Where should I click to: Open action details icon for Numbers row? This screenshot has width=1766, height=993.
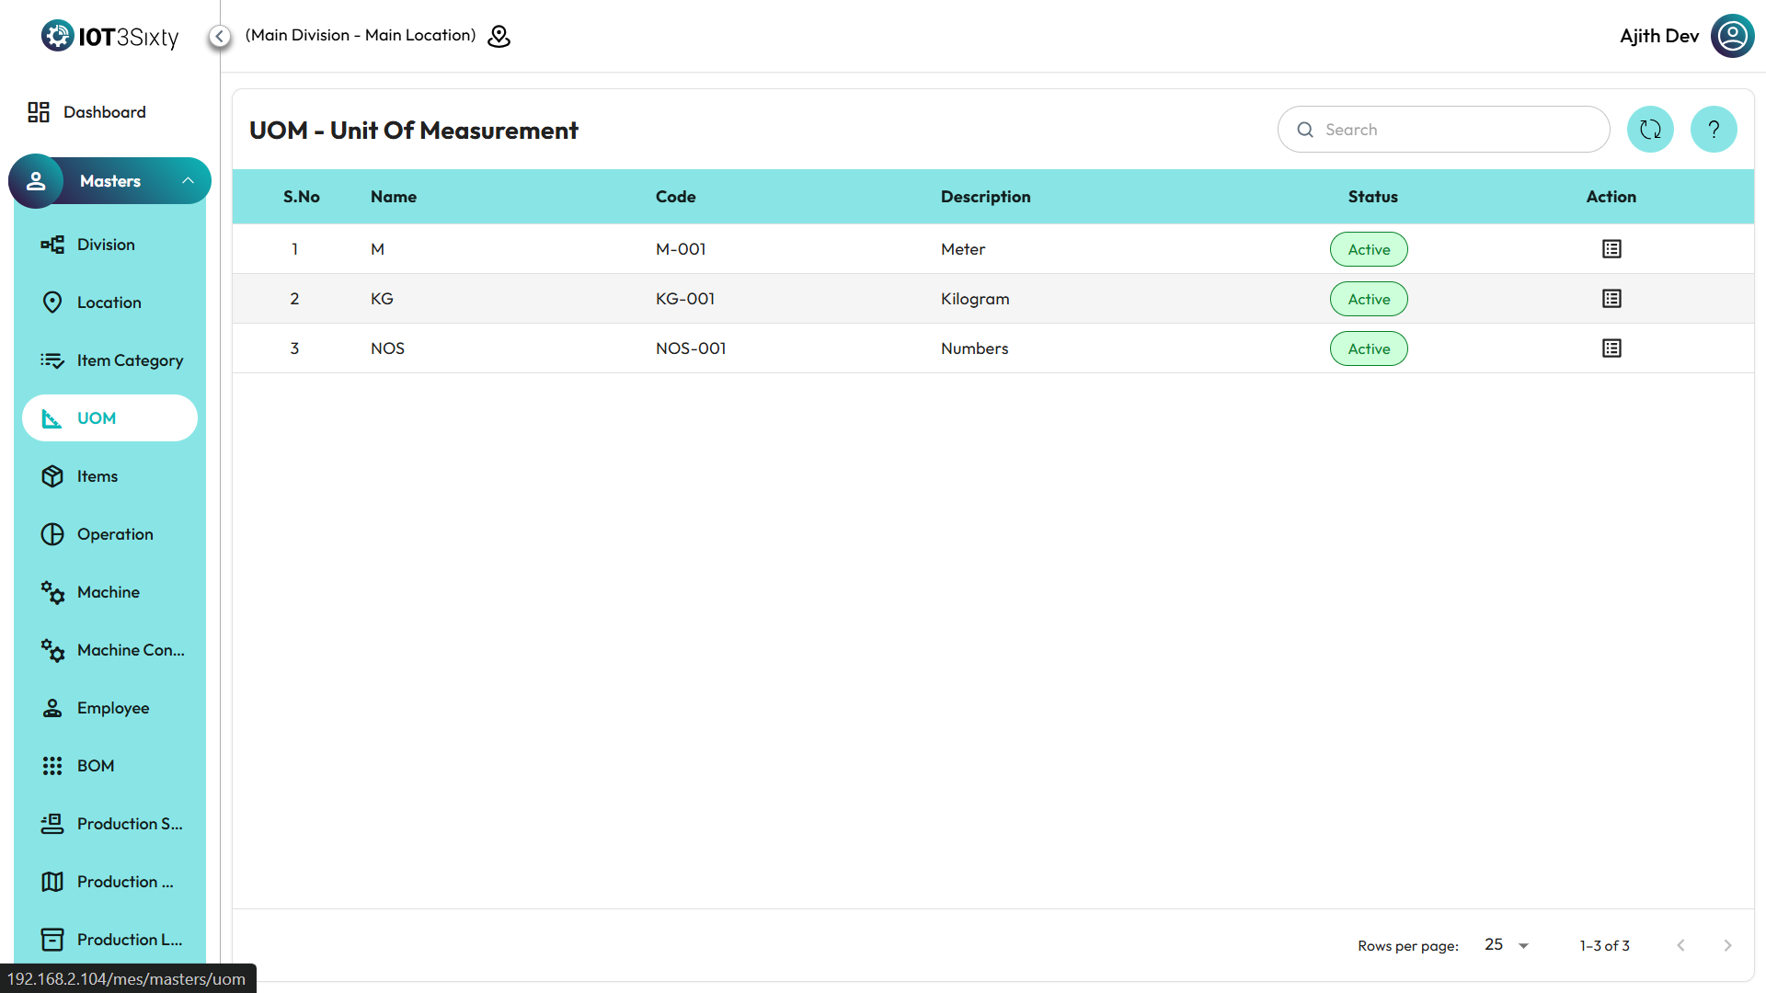(x=1611, y=348)
